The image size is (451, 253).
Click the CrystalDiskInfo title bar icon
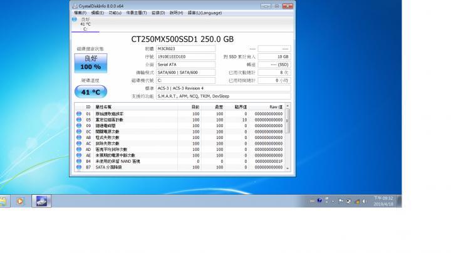tap(75, 6)
